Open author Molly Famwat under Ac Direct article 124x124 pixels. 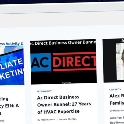[48, 120]
